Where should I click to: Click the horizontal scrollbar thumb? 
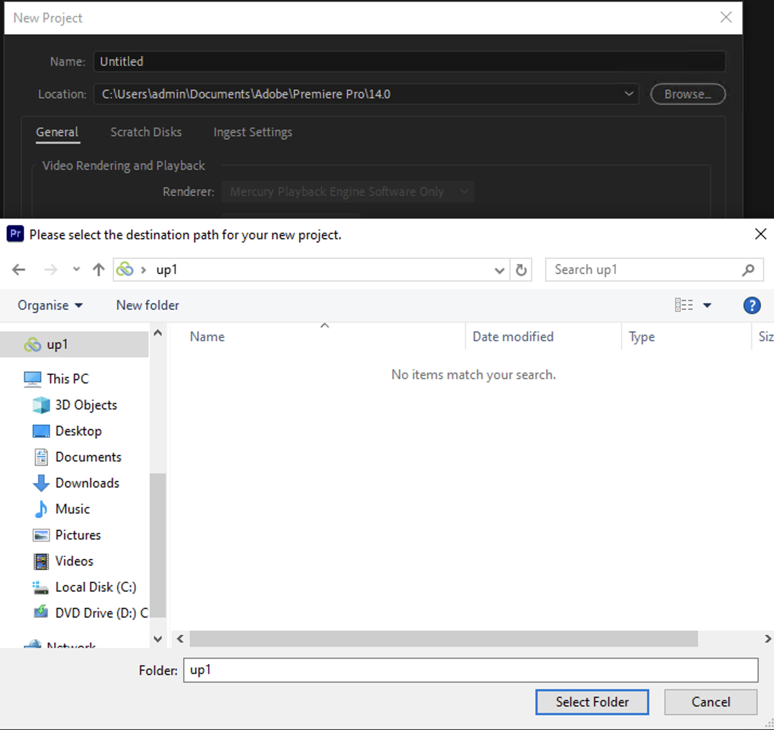[443, 639]
